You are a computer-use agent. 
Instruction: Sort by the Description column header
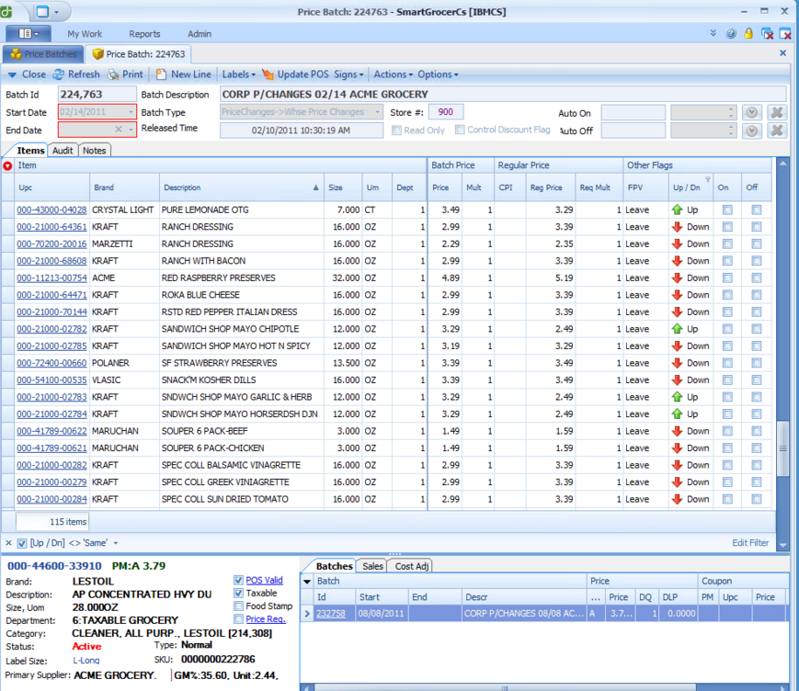241,187
